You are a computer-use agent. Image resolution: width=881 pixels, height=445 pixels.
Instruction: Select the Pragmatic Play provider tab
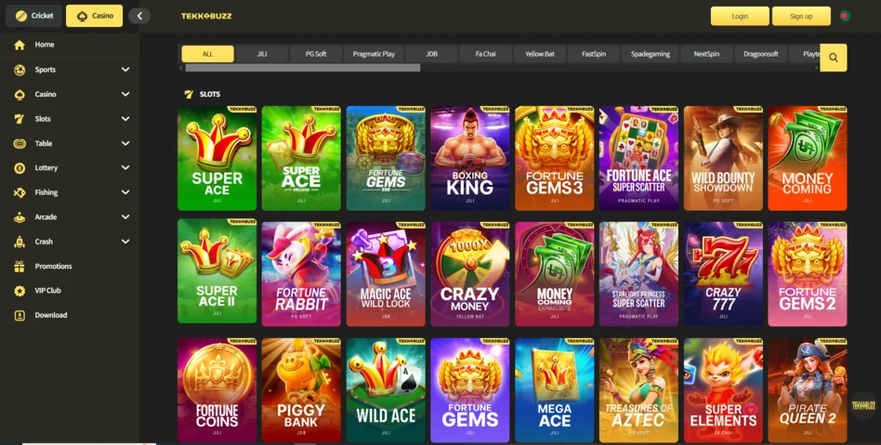[x=374, y=54]
